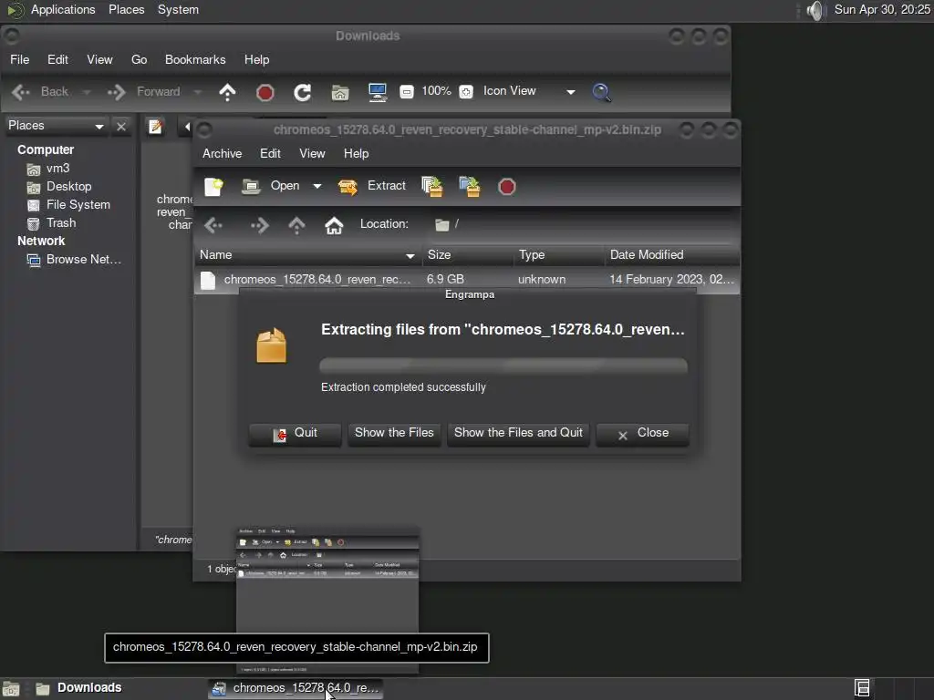Open the File menu in Downloads
The image size is (934, 700).
point(20,59)
